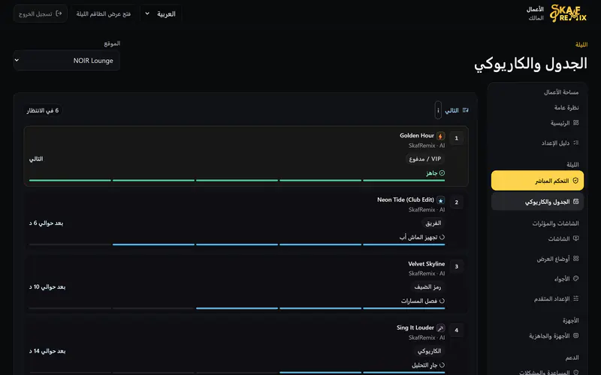Viewport: 601px width, 375px height.
Task: Open الأجهزة والجاهزية sidebar item
Action: point(537,335)
